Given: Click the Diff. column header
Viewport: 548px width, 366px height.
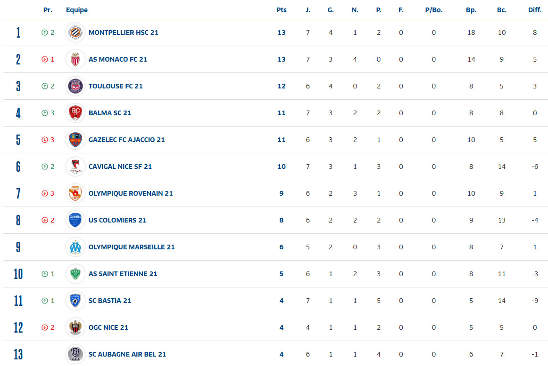Looking at the screenshot, I should pyautogui.click(x=535, y=10).
